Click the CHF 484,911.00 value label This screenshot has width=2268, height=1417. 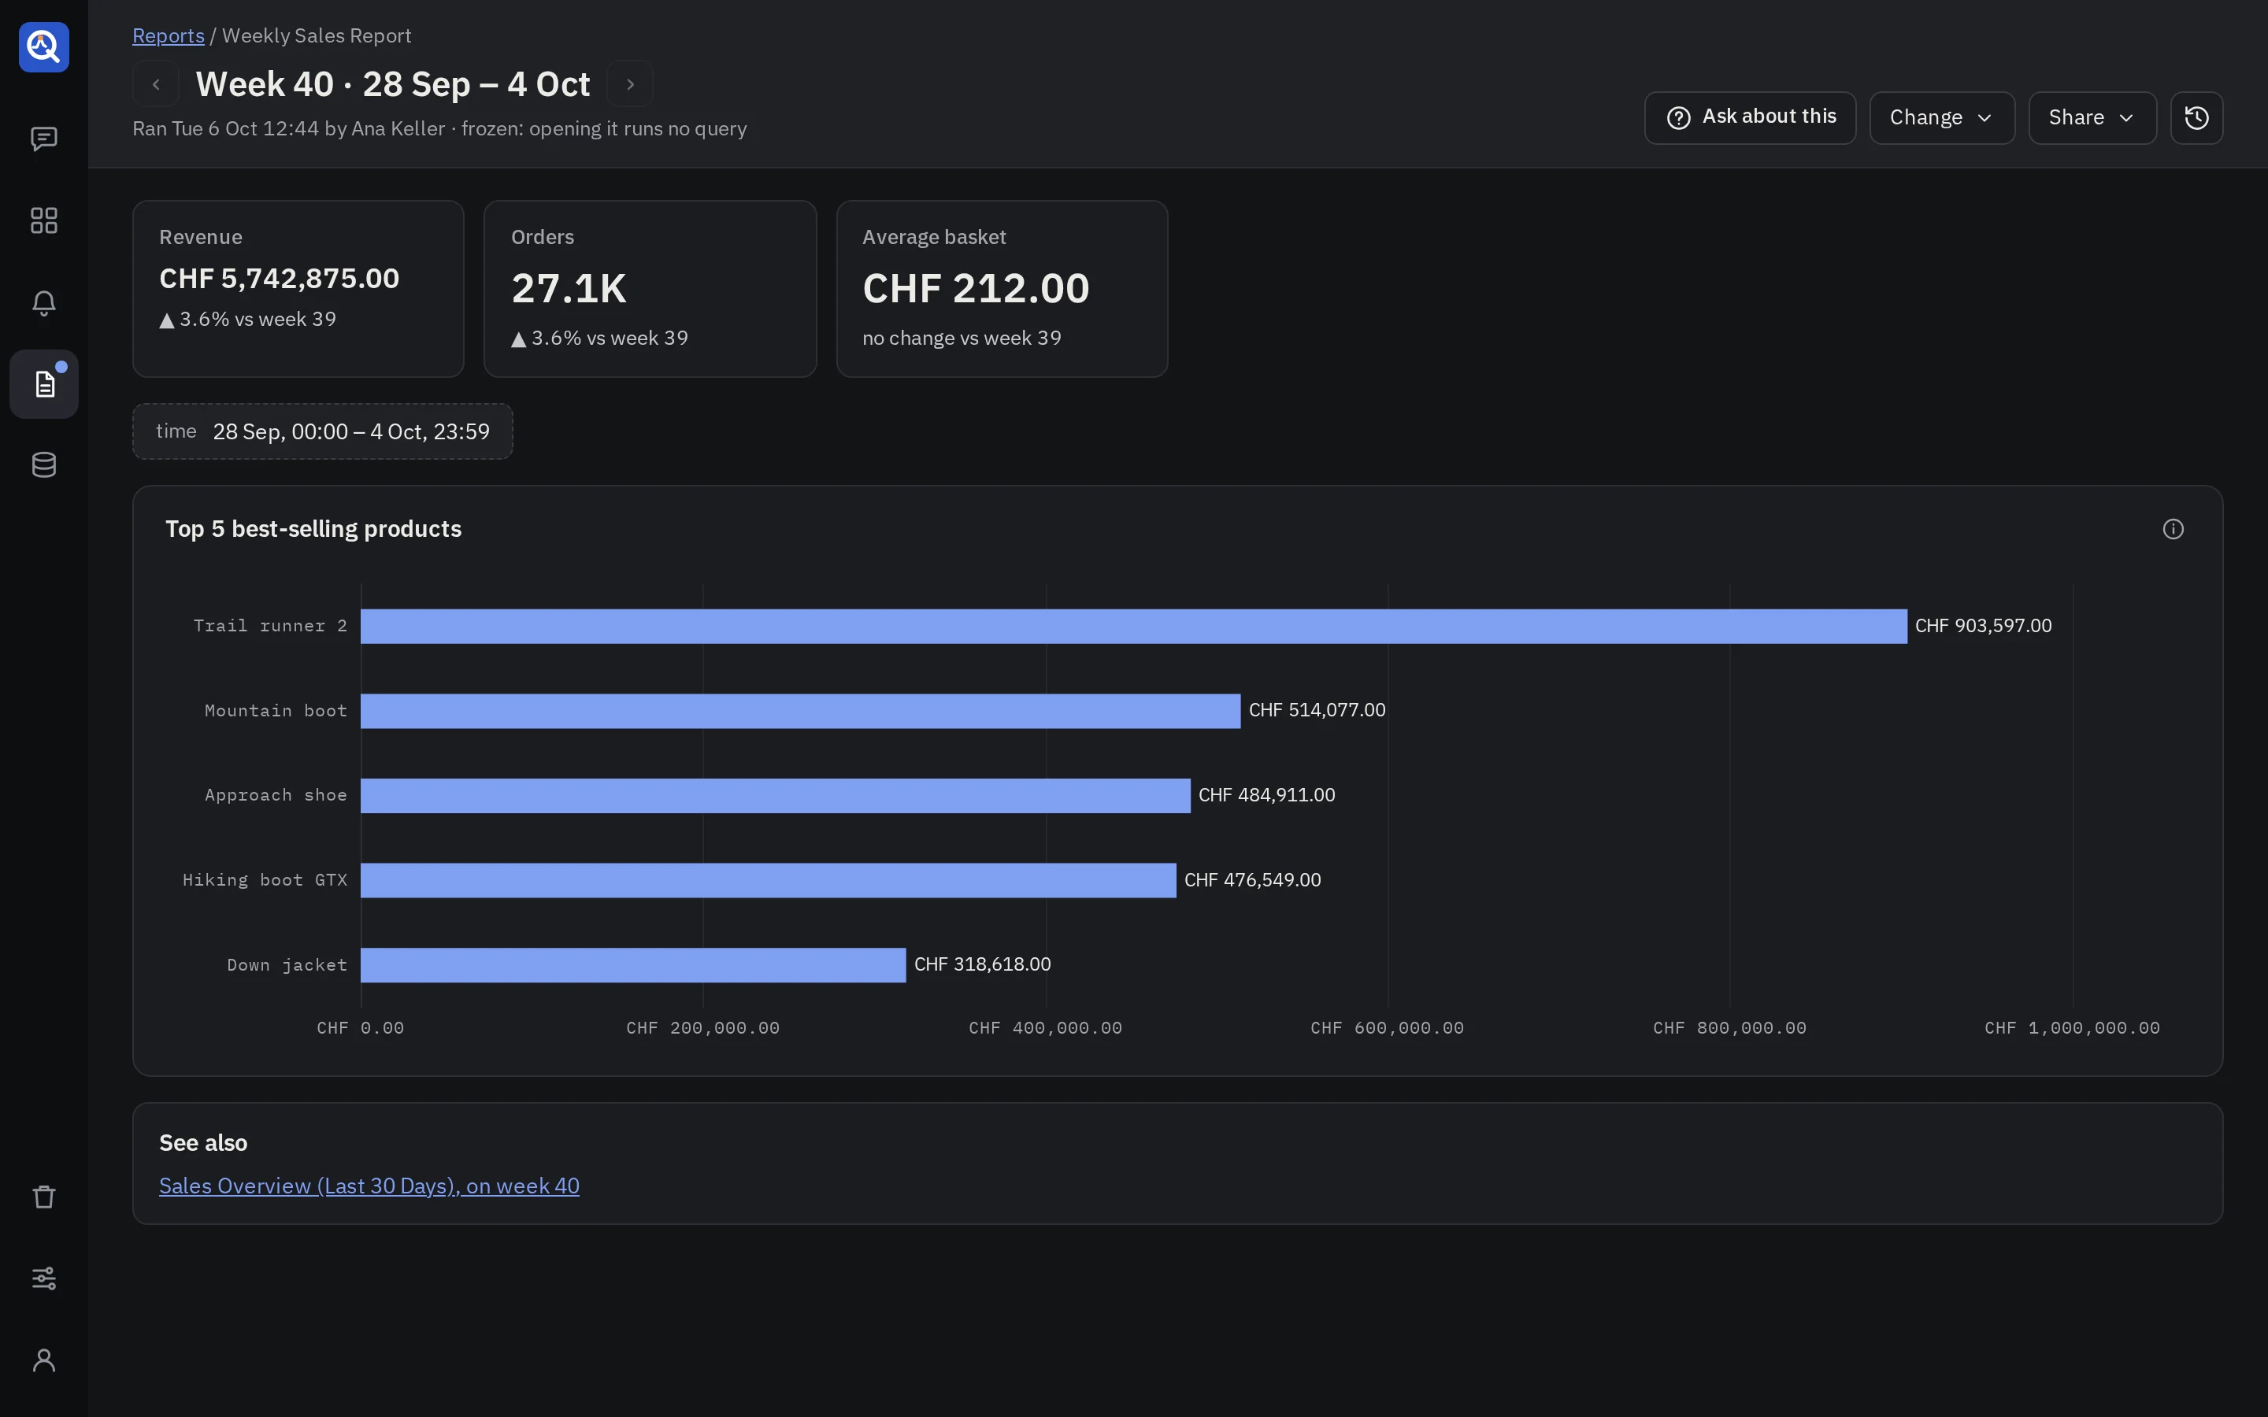point(1266,796)
